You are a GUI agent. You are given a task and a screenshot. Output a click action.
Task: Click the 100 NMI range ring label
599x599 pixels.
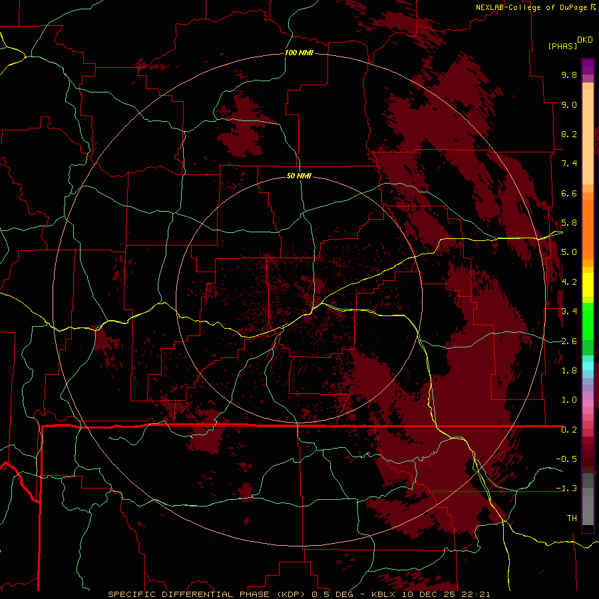click(299, 53)
